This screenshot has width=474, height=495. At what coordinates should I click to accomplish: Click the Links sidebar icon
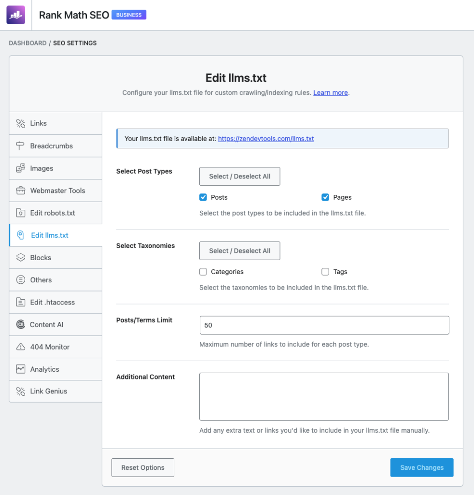coord(20,123)
